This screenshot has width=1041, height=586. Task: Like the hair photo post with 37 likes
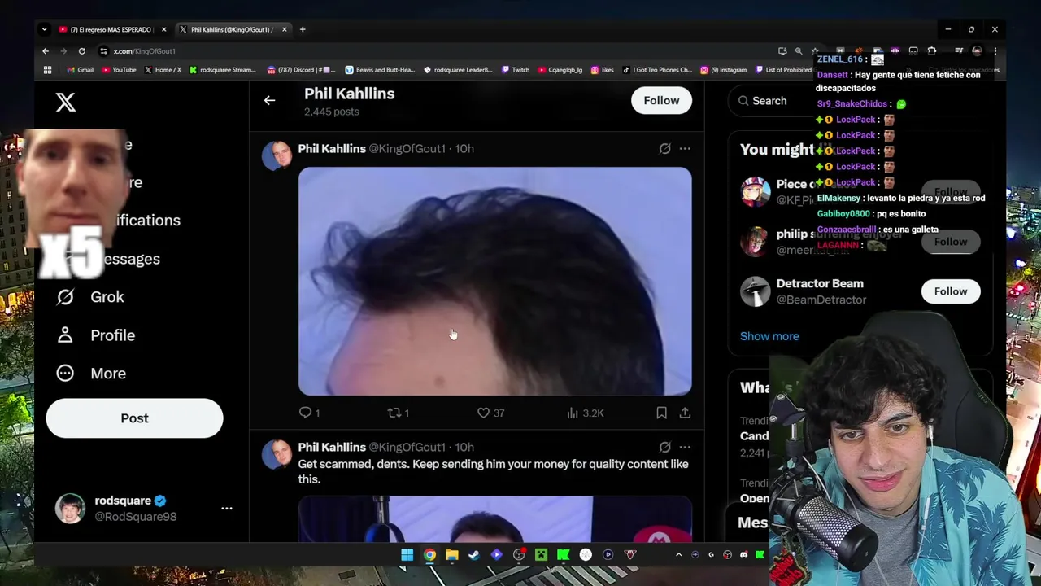click(490, 413)
